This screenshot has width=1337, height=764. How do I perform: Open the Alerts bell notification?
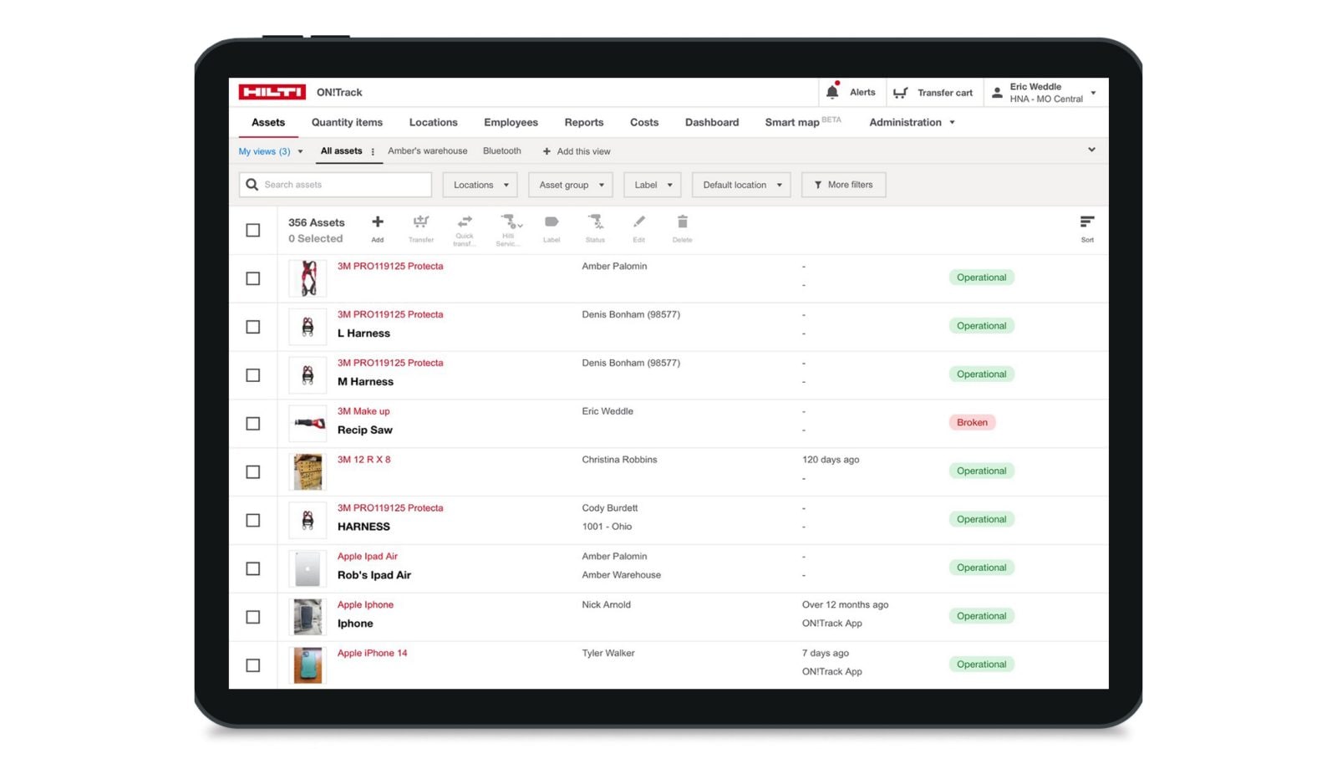[x=832, y=92]
